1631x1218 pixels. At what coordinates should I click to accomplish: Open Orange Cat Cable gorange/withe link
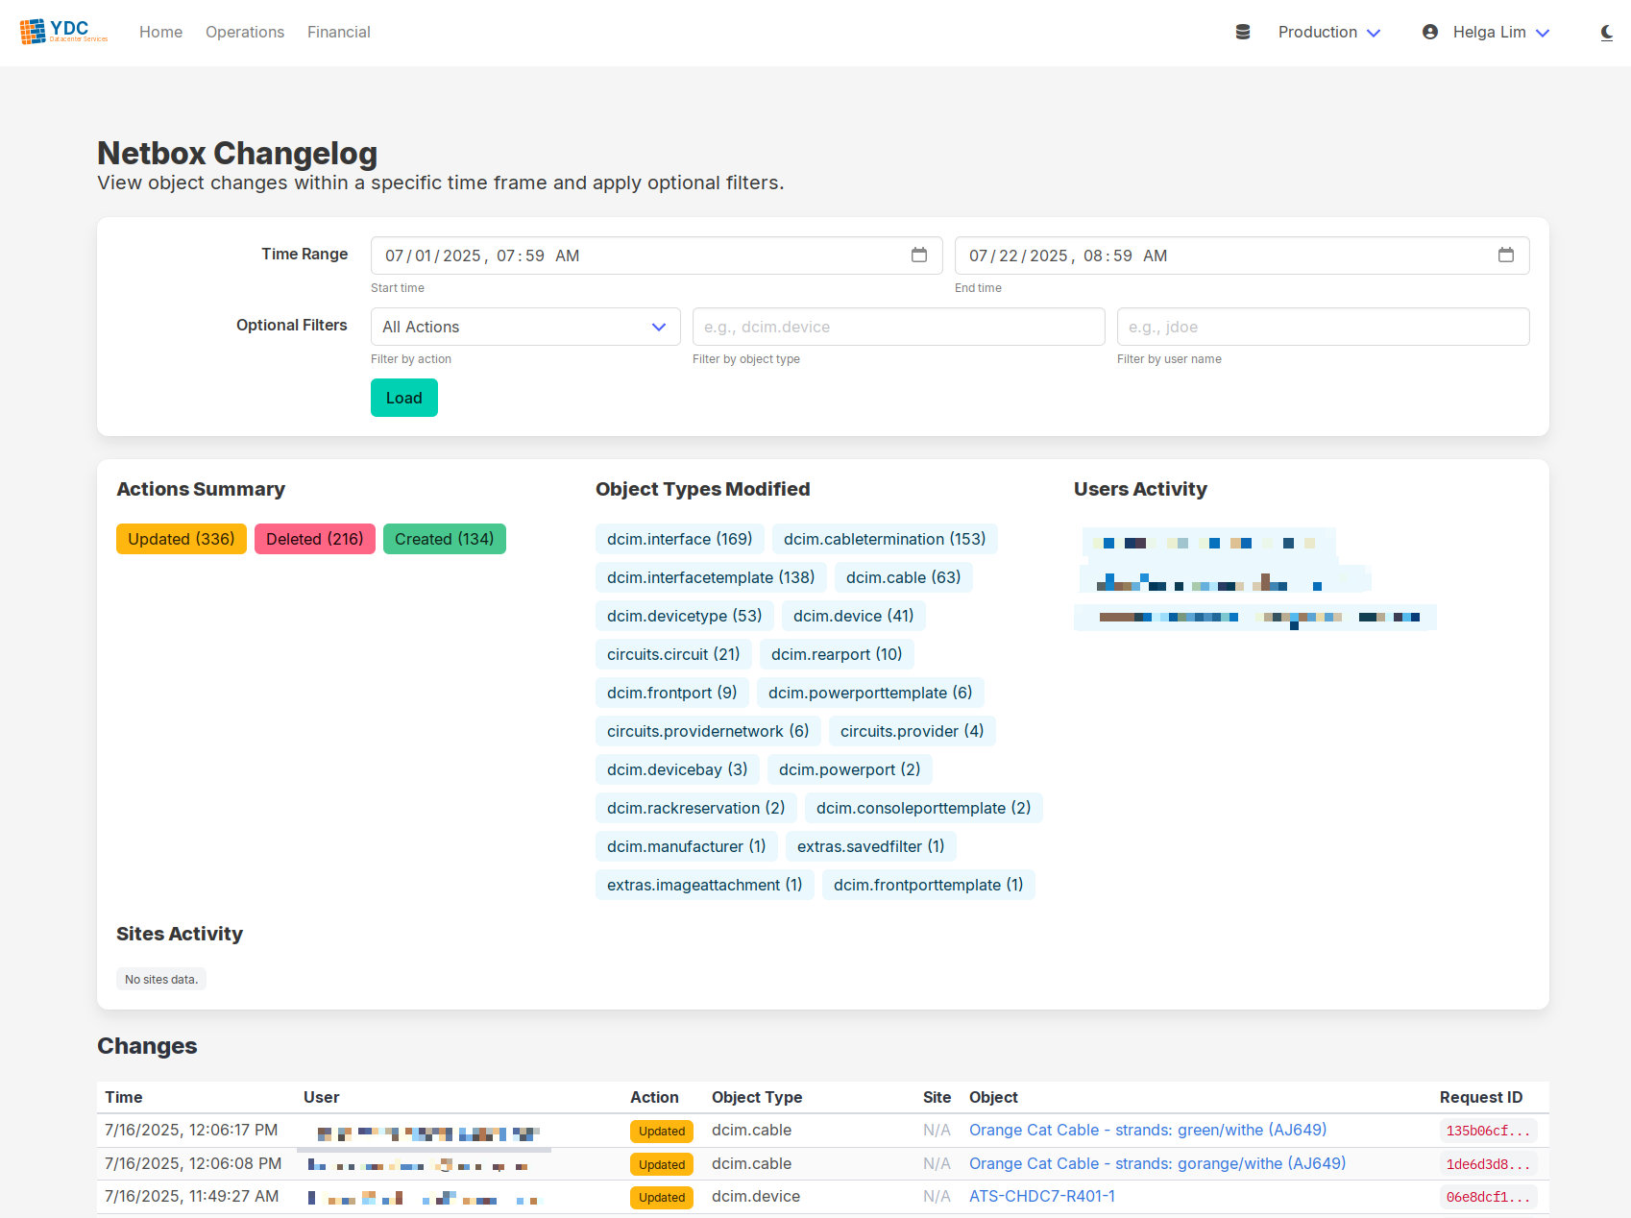point(1157,1163)
